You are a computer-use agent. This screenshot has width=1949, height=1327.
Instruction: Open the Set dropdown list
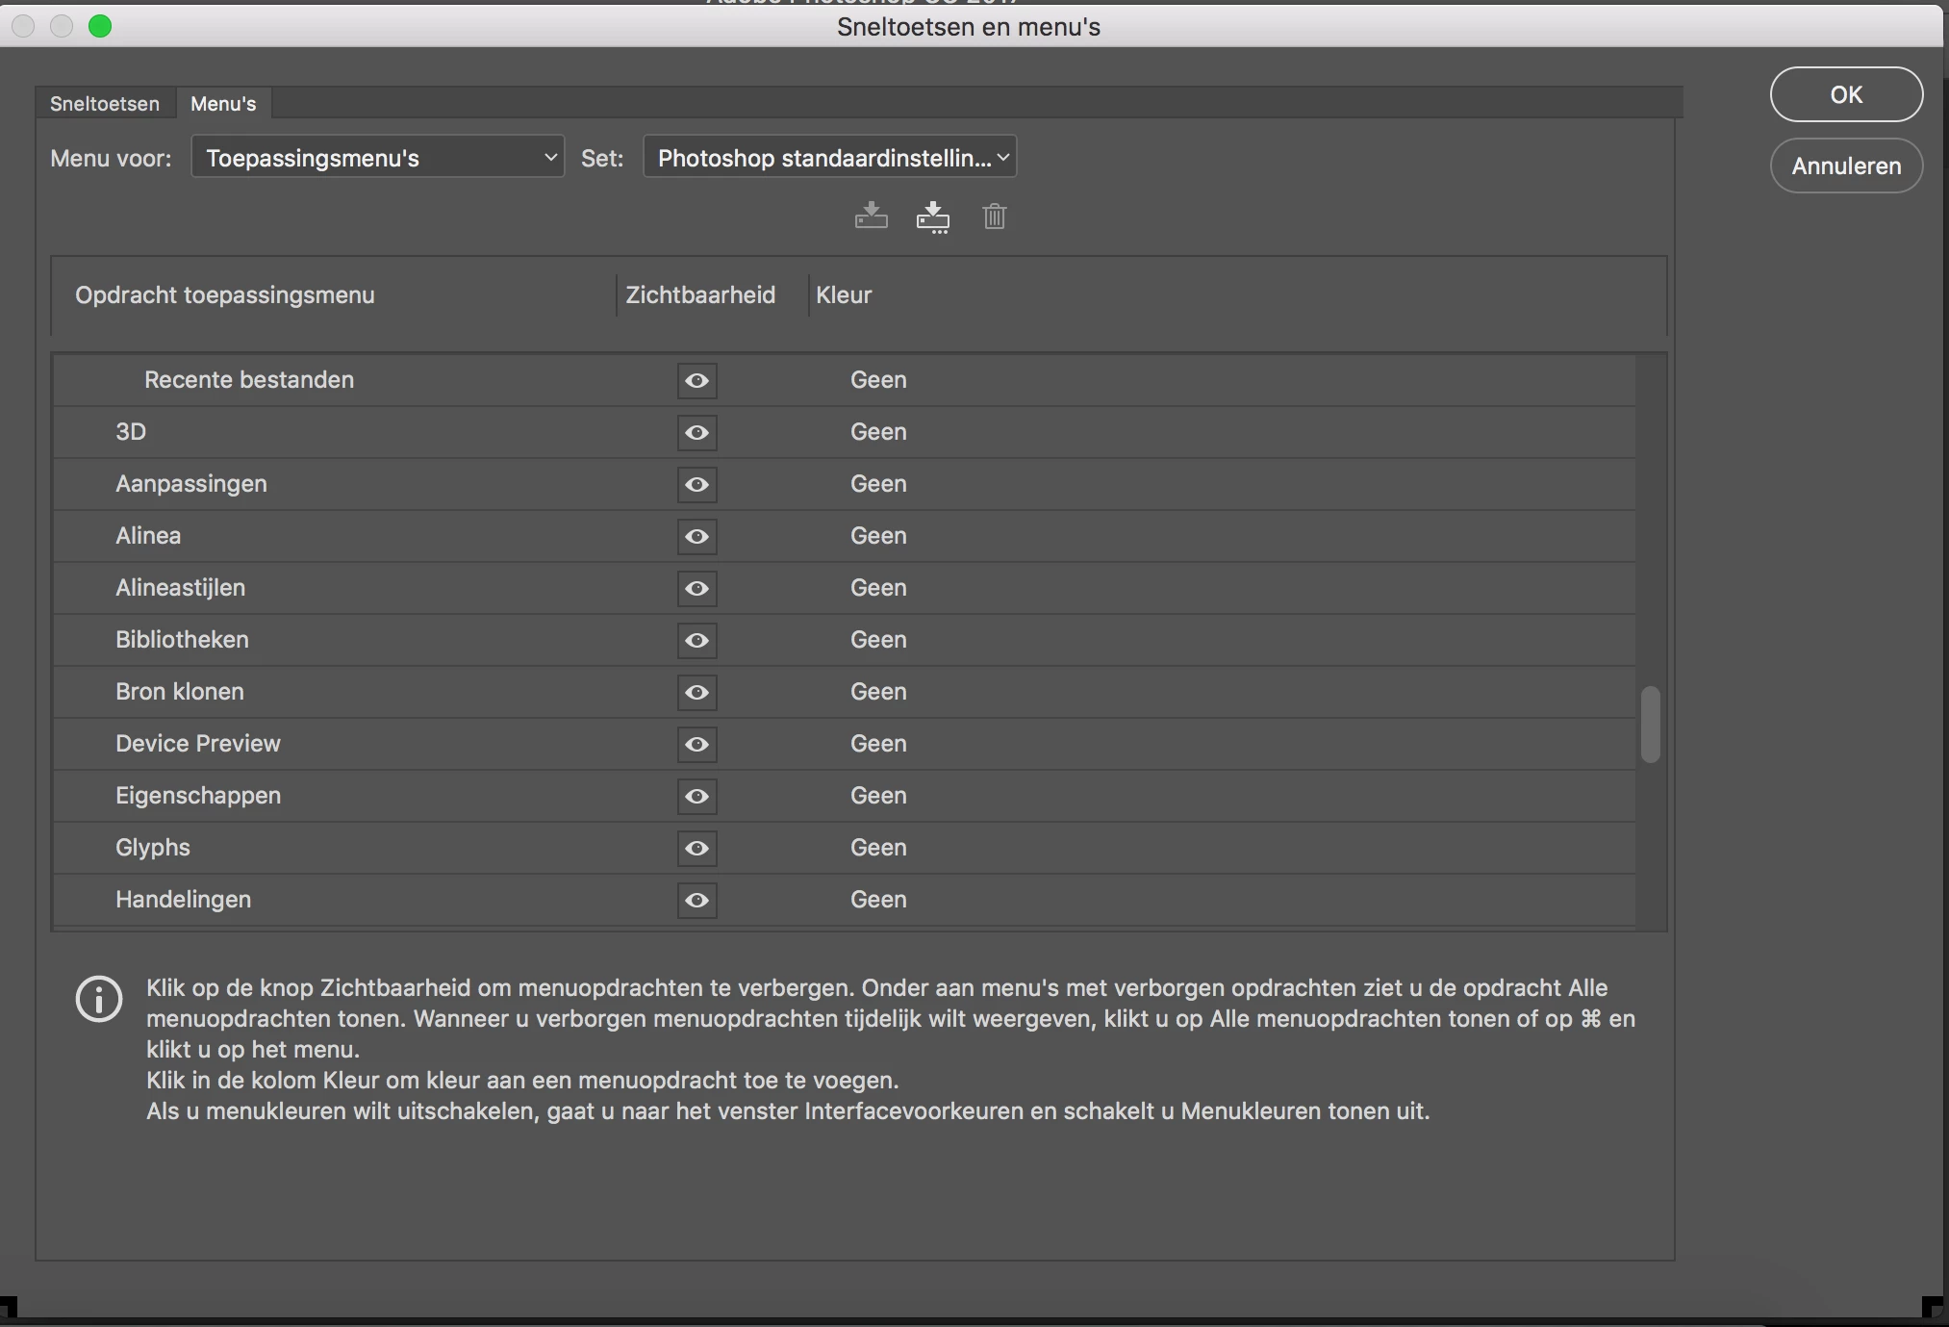point(829,158)
